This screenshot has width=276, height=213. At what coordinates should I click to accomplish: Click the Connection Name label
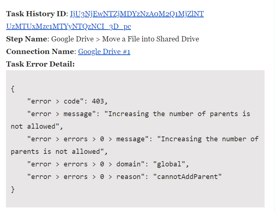[40, 52]
